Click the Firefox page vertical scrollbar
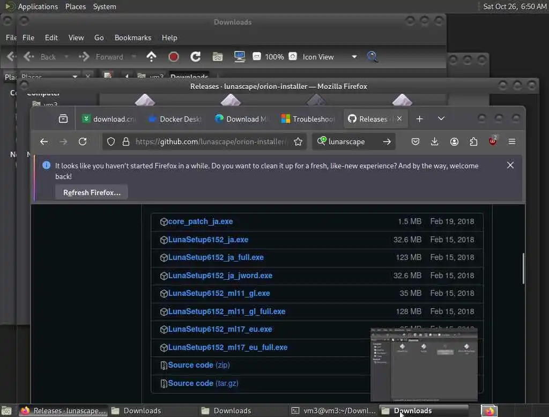549x417 pixels. pos(523,269)
